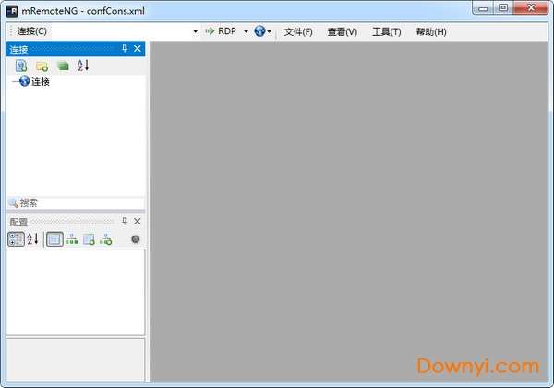Pin the 连接 panel
Image resolution: width=554 pixels, height=388 pixels.
(125, 48)
